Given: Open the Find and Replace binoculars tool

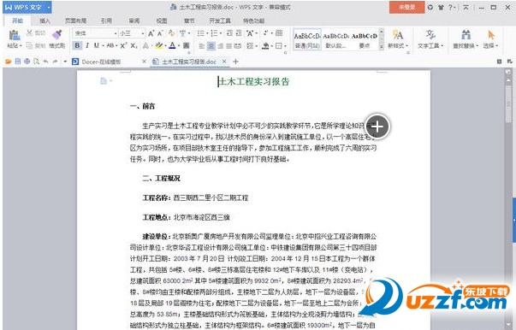Looking at the screenshot, I should (x=466, y=35).
